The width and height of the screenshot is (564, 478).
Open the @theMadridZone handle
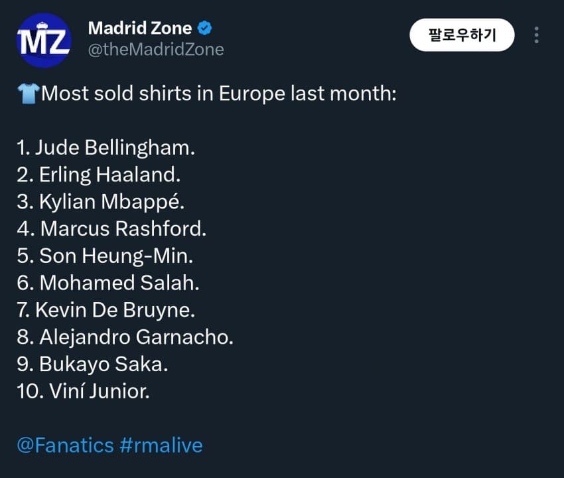[x=156, y=50]
